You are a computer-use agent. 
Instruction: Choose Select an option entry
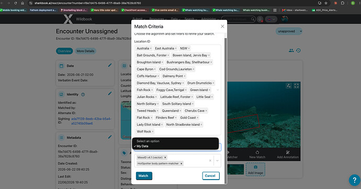(175, 141)
